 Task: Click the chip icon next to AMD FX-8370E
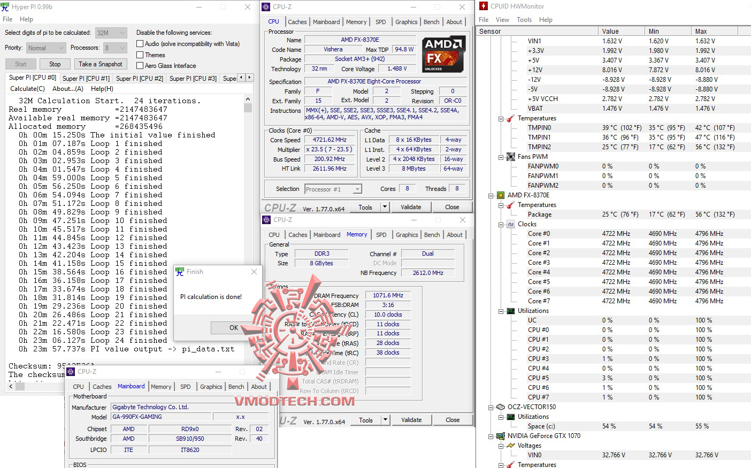501,195
